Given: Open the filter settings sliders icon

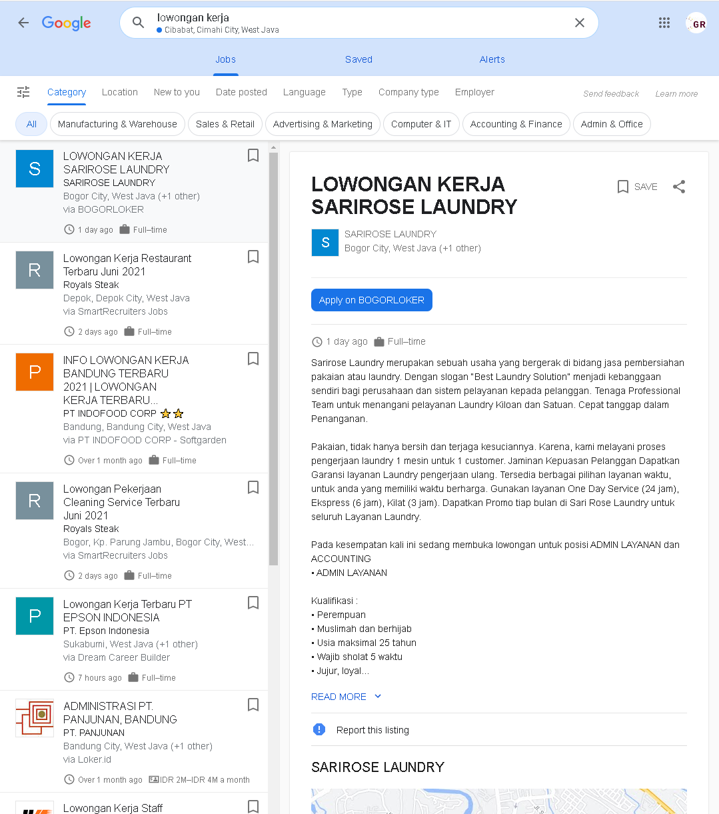Looking at the screenshot, I should pos(23,92).
